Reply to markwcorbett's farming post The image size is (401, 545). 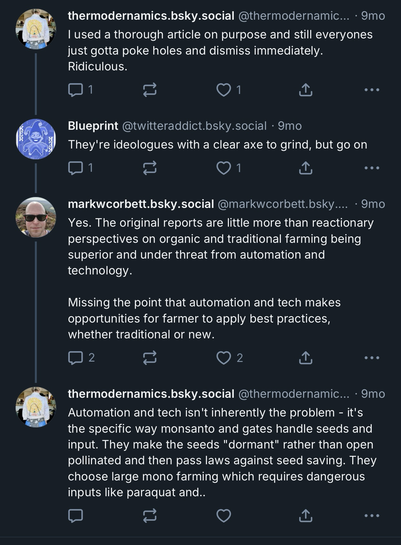click(76, 358)
